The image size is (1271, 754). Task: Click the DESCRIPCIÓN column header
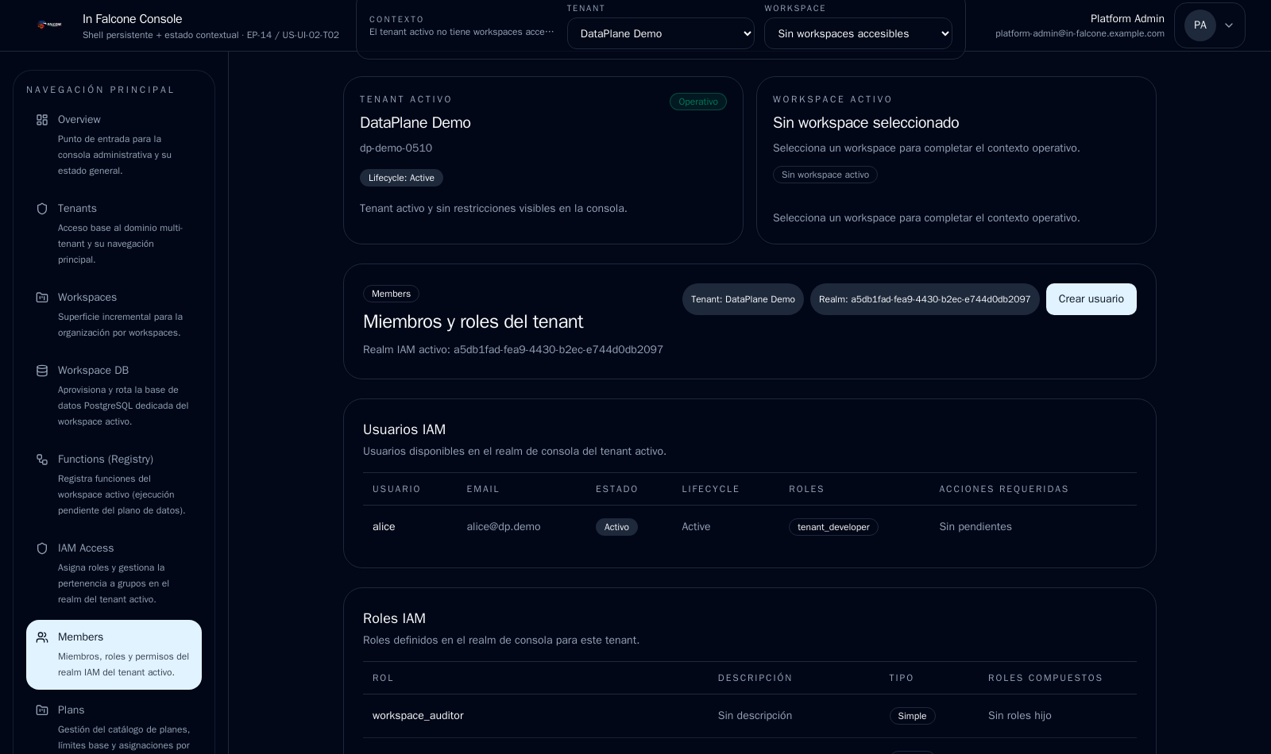coord(755,678)
